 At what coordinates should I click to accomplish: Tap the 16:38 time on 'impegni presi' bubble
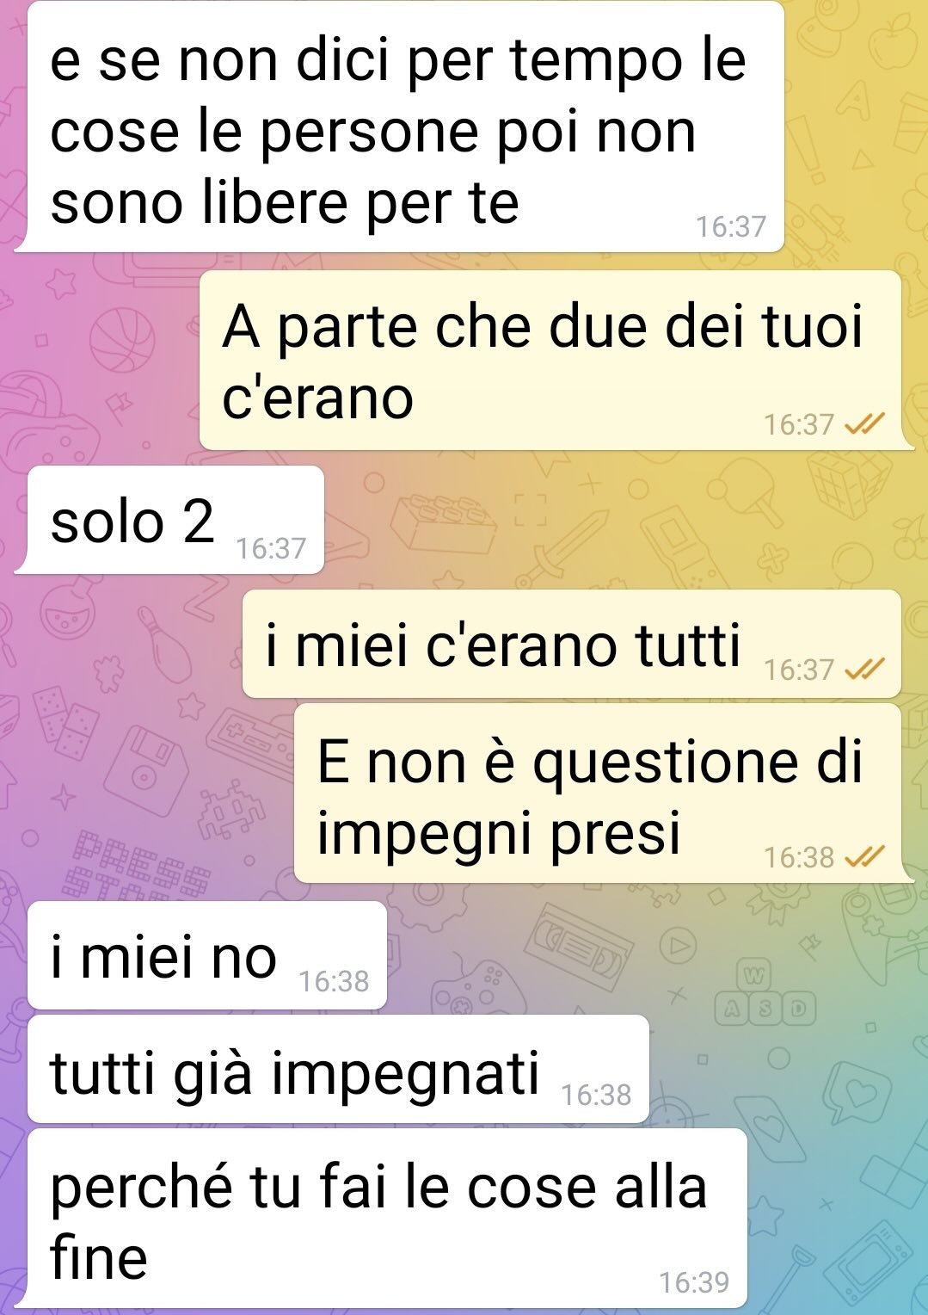click(799, 857)
